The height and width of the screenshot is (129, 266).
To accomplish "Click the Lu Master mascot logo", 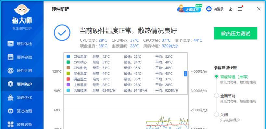I will pos(22,10).
